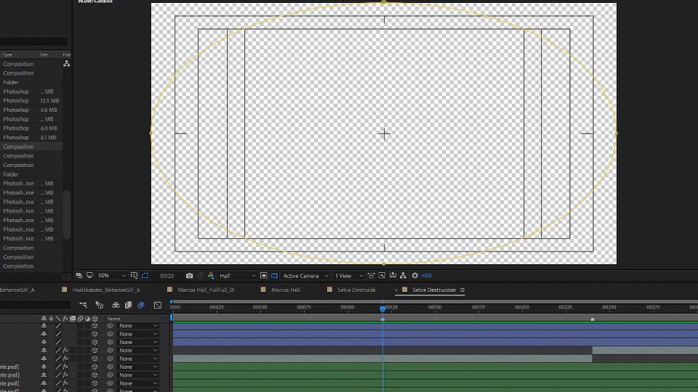Image resolution: width=698 pixels, height=392 pixels.
Task: Take snapshot with the camera icon
Action: [189, 276]
